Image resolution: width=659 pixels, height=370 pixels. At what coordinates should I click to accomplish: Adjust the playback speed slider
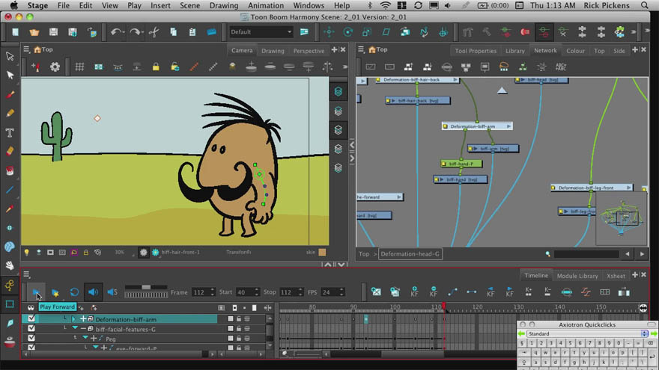(146, 287)
